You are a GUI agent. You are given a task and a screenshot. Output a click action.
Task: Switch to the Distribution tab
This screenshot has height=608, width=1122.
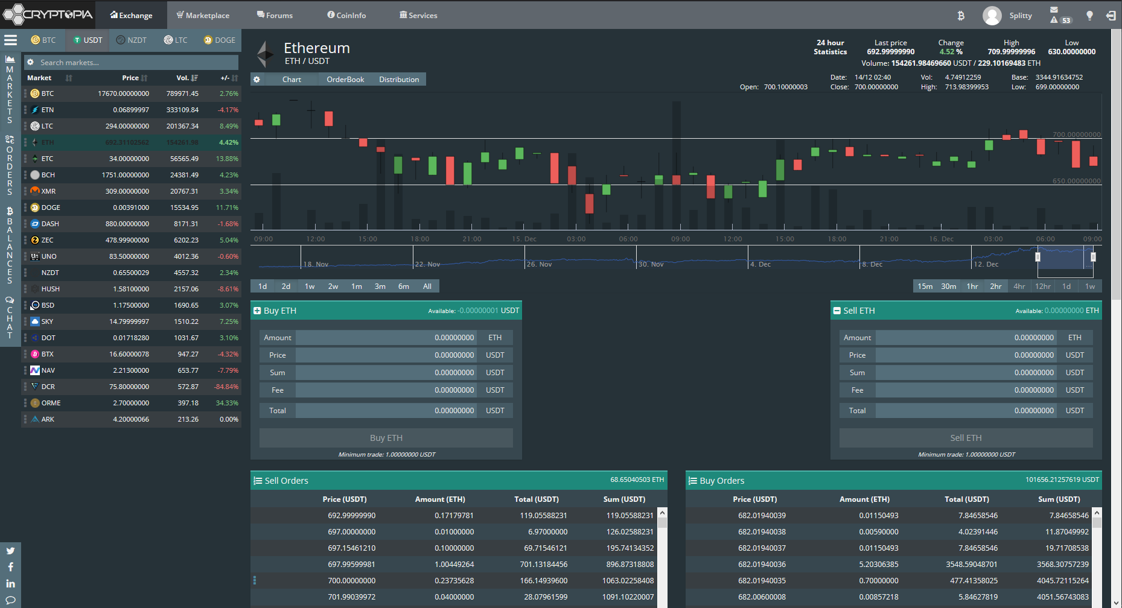pos(399,79)
